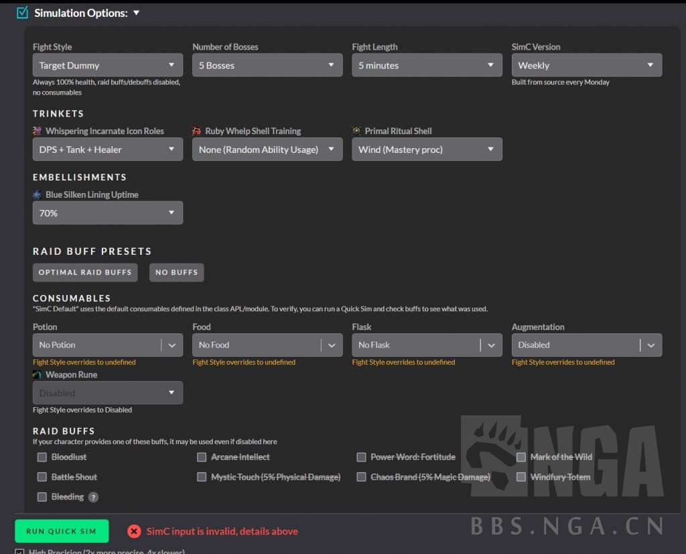Viewport: 686px width, 554px height.
Task: Enable Power Word: Fortitude checkbox
Action: tap(362, 457)
